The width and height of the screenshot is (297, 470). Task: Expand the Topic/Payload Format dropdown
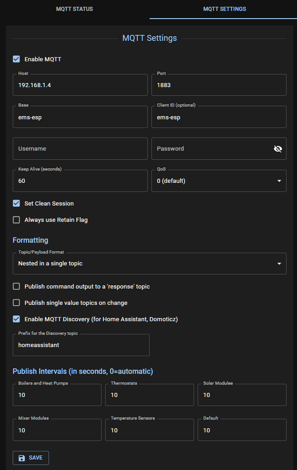point(149,264)
